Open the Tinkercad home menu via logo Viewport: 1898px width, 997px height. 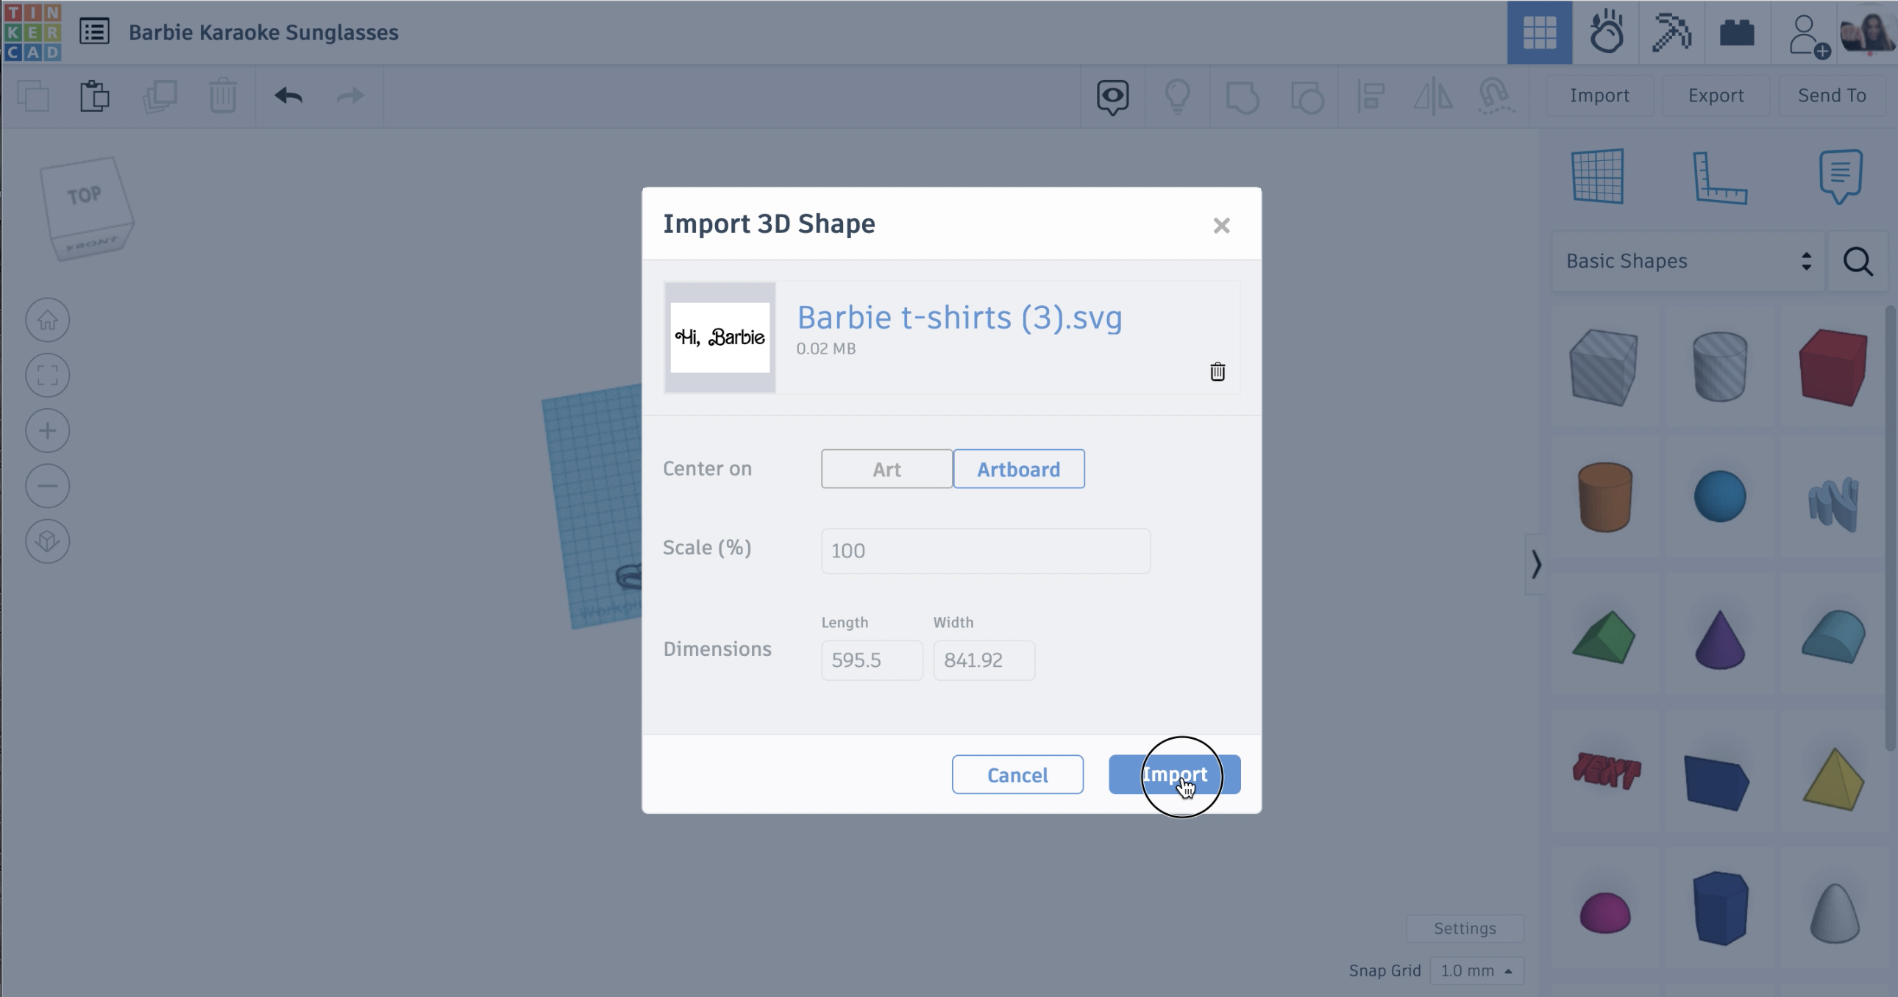tap(32, 32)
